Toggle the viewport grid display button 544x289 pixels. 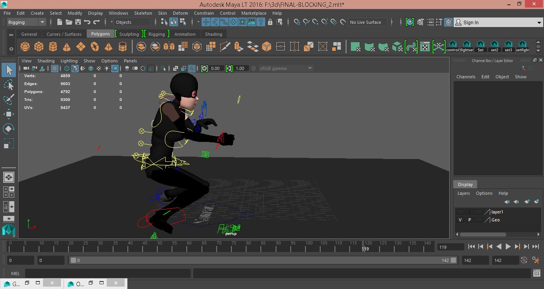[55, 68]
